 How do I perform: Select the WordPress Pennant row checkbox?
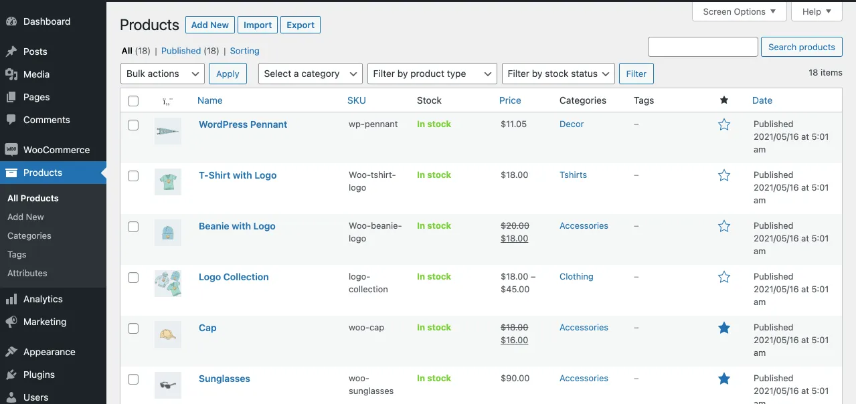tap(133, 125)
